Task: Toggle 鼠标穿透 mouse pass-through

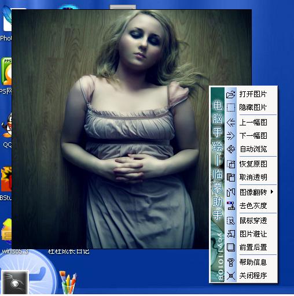Action: [x=251, y=221]
